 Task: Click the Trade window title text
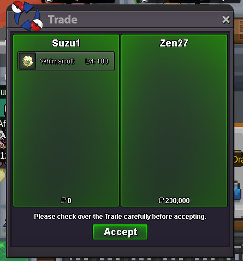pyautogui.click(x=63, y=20)
